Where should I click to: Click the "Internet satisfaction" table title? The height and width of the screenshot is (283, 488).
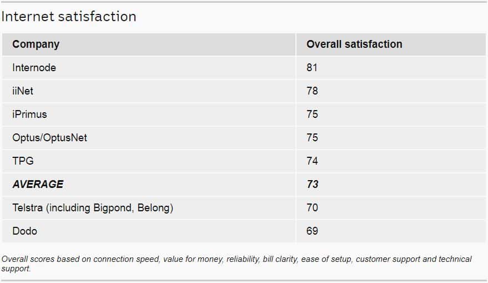69,17
